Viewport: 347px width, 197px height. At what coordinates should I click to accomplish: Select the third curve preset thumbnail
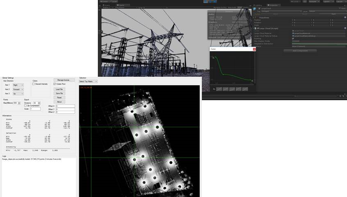click(x=232, y=89)
